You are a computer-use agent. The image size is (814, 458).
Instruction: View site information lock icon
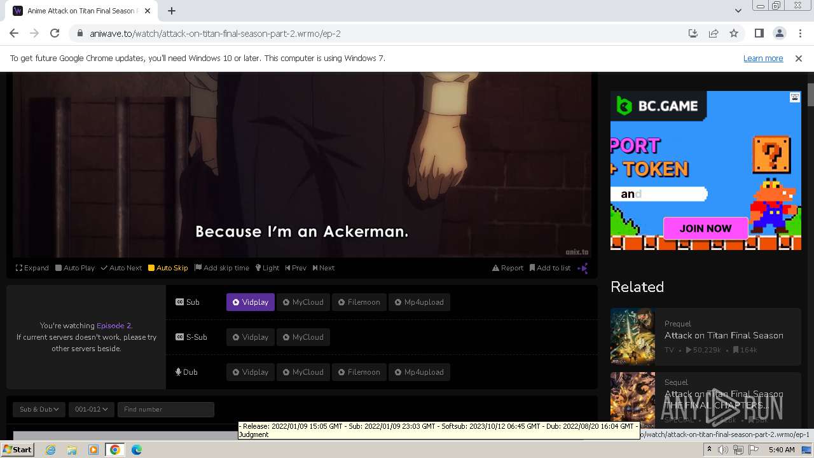click(x=79, y=34)
